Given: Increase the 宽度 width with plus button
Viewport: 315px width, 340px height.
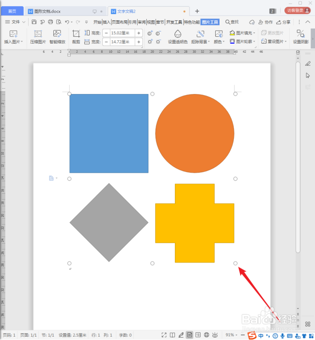Looking at the screenshot, I should click(139, 42).
